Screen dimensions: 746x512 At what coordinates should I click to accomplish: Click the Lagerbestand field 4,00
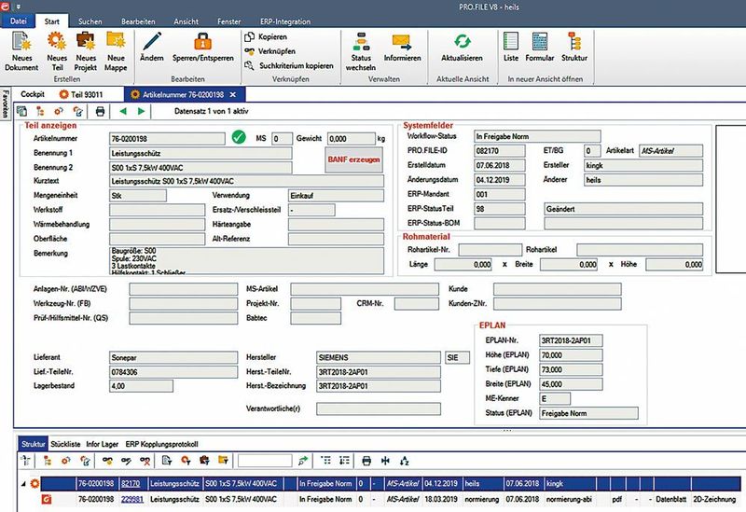pos(142,386)
